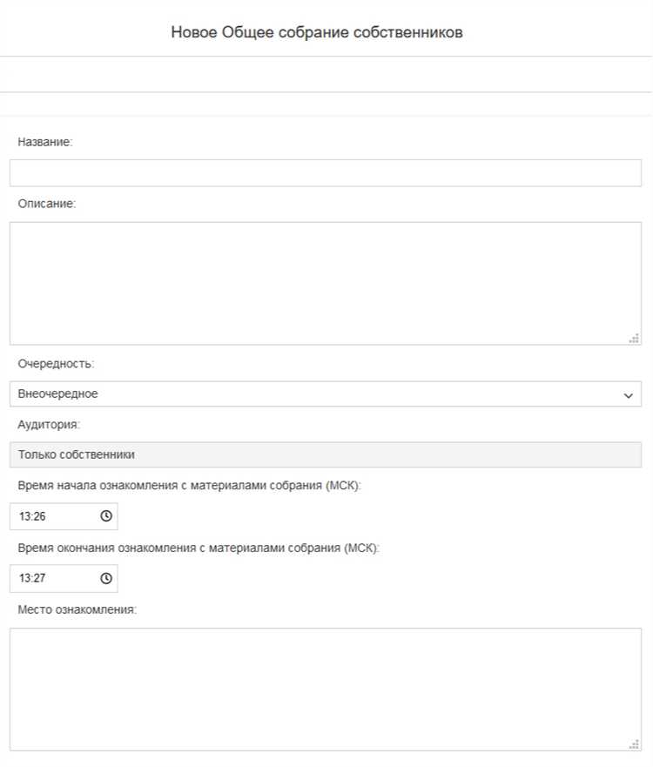Click the clock icon next to 13:27
653x767 pixels.
tap(105, 578)
